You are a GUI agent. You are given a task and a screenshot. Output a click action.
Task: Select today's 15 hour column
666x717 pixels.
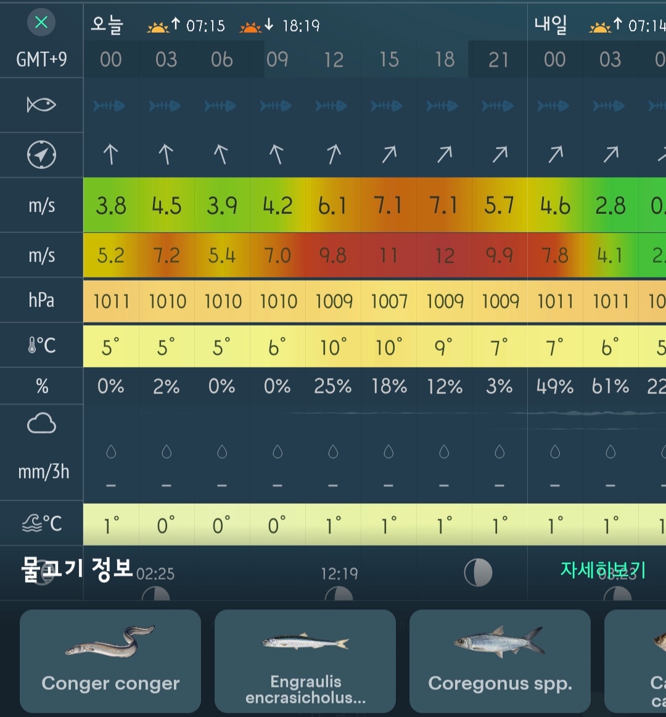click(x=388, y=59)
